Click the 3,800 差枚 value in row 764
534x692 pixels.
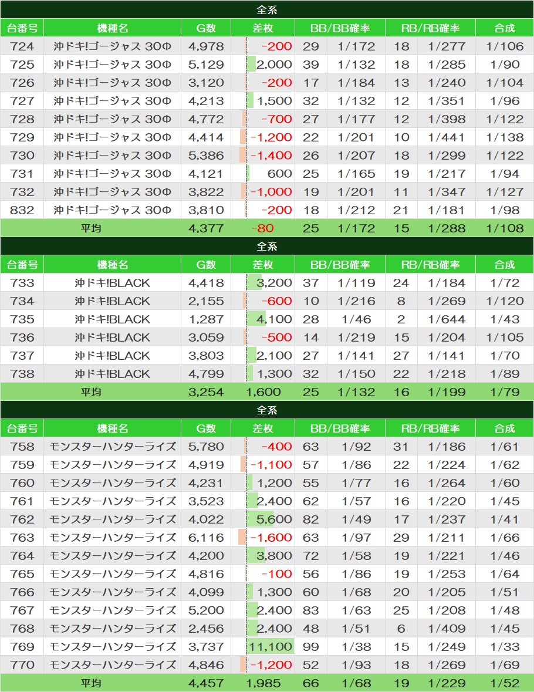click(274, 556)
